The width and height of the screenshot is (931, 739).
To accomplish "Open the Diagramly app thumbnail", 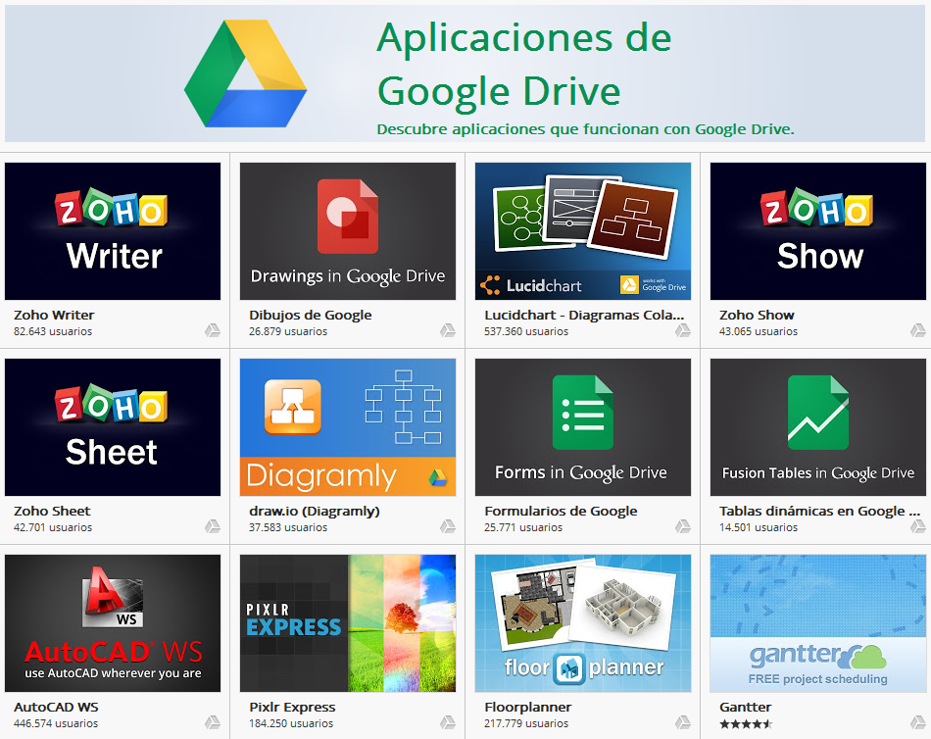I will click(x=348, y=427).
